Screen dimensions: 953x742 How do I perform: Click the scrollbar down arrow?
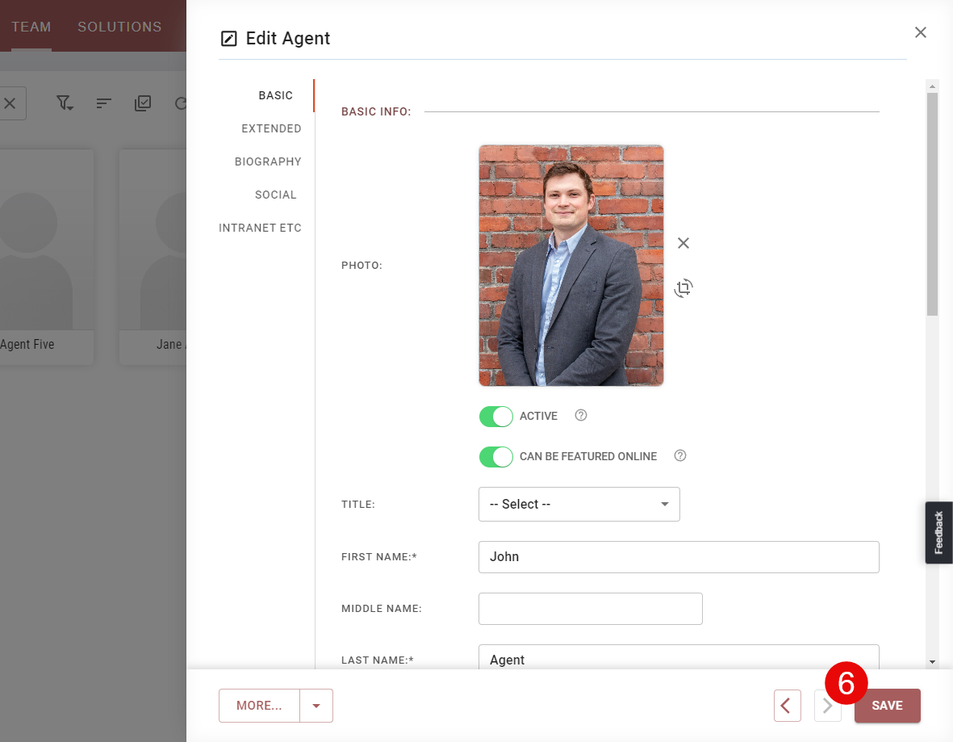click(x=932, y=662)
